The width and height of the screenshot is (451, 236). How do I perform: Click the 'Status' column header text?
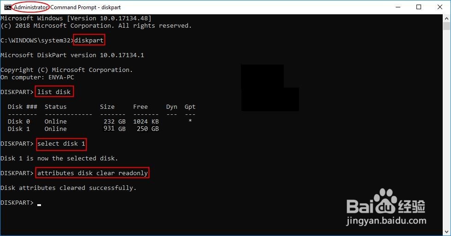[56, 107]
